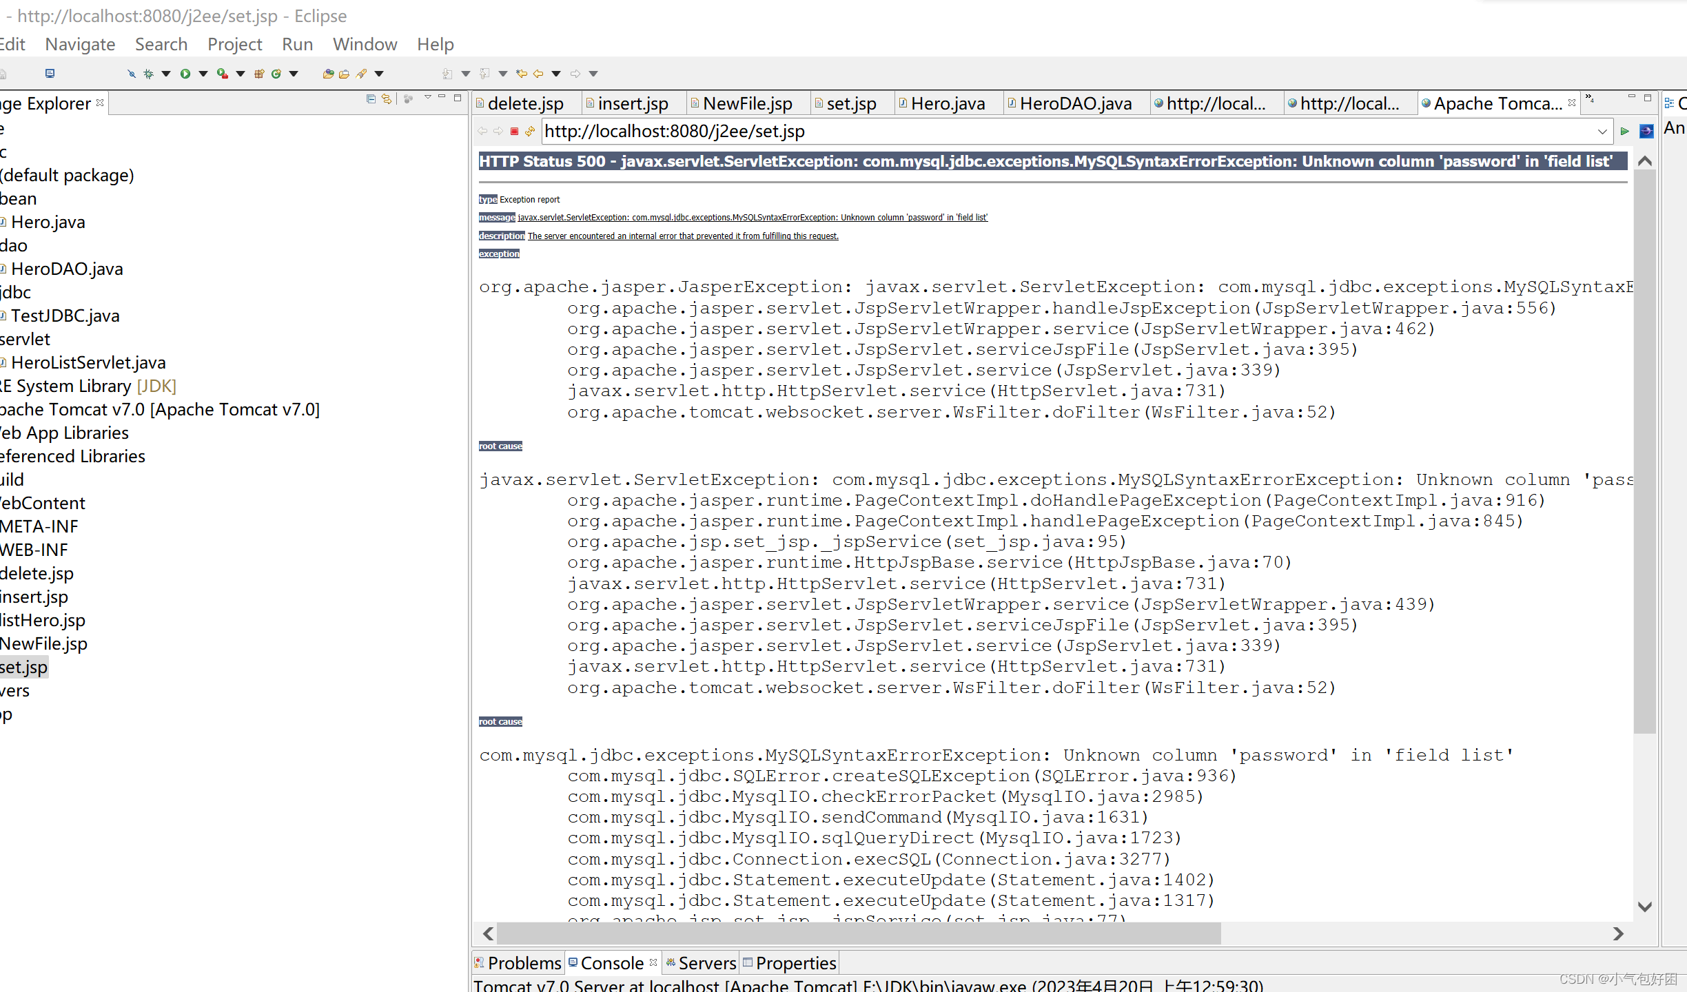The image size is (1687, 992).
Task: Click the horizontal scrollbar right arrow
Action: [1617, 933]
